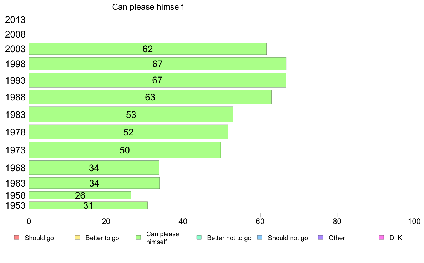This screenshot has height=263, width=424.
Task: Select the teal Better not to go swatch
Action: point(199,238)
